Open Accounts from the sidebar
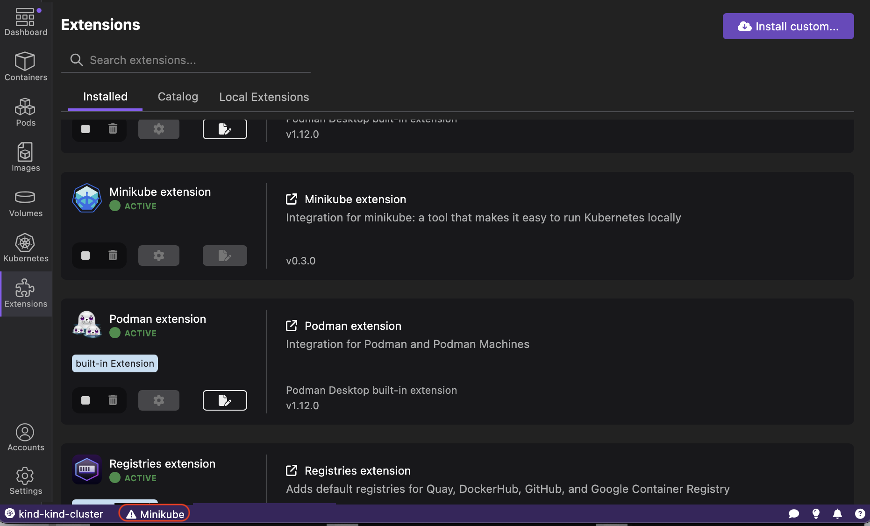This screenshot has width=870, height=526. [26, 437]
